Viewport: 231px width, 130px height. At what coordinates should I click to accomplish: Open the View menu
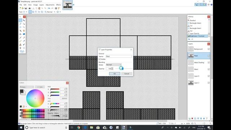[x=30, y=5]
